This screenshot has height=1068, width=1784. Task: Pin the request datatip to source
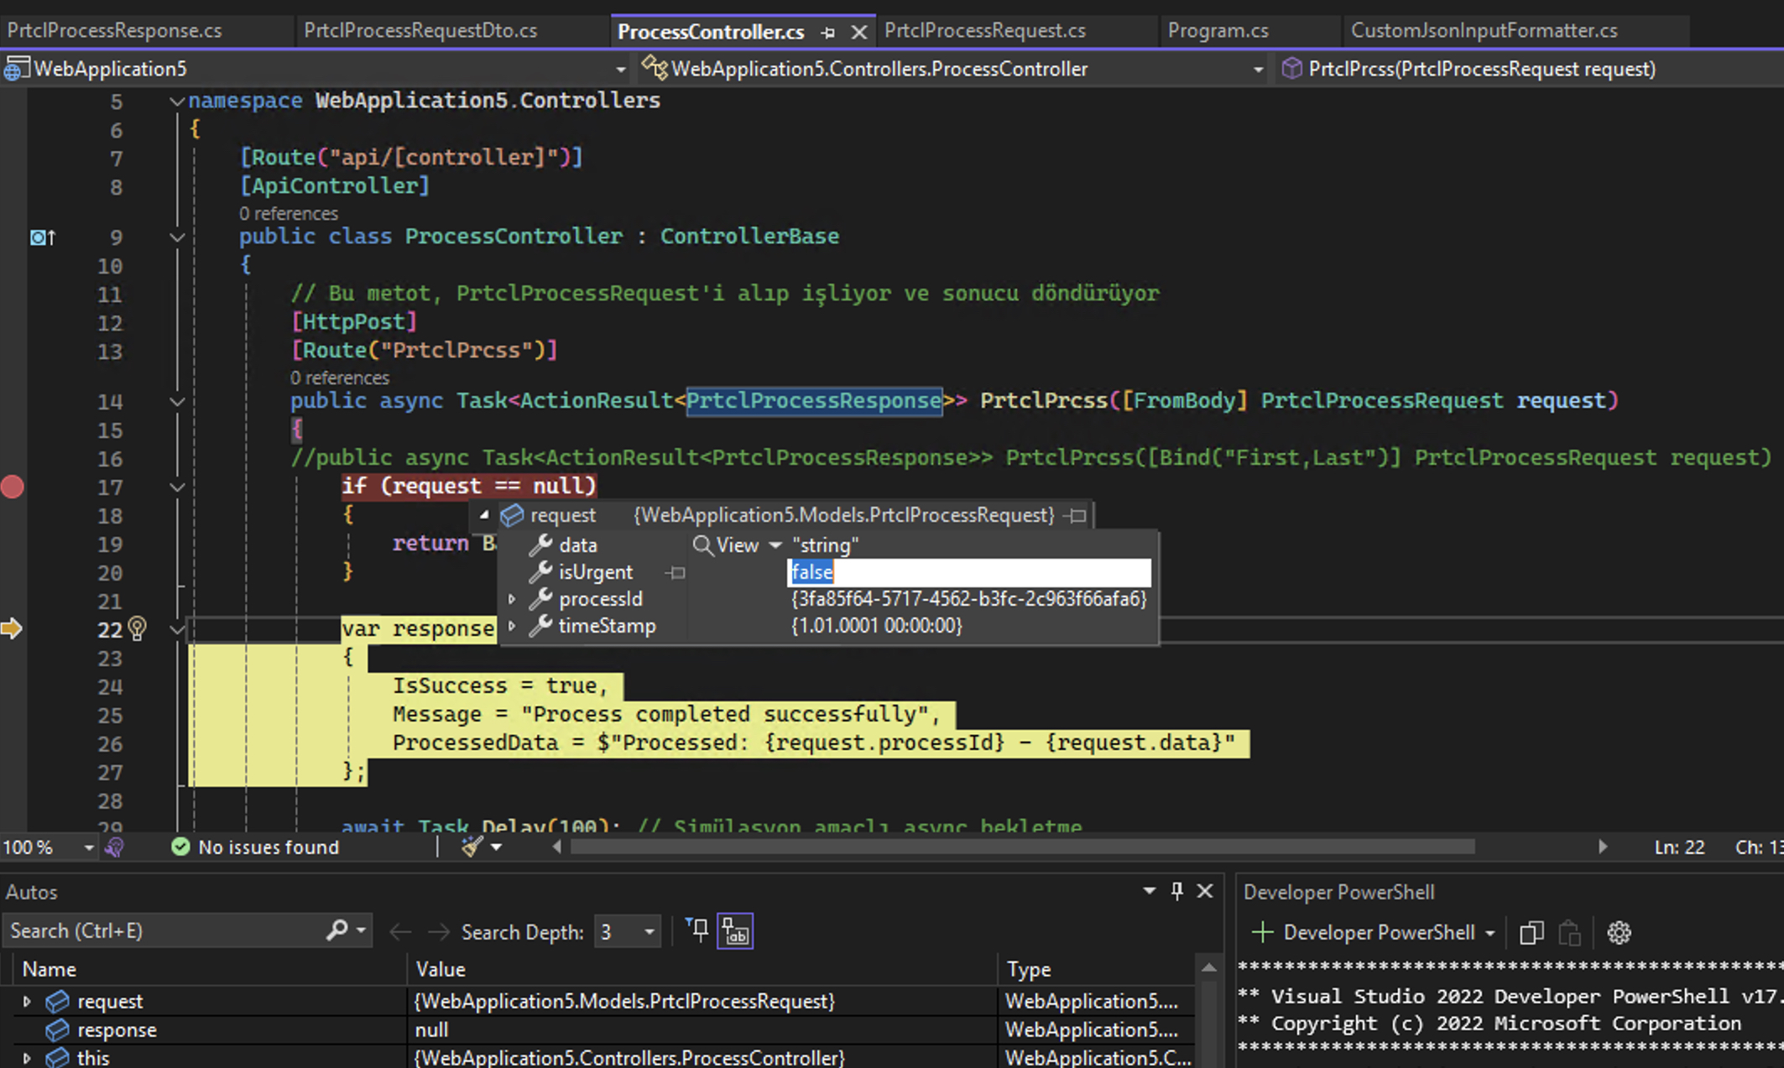(x=1077, y=515)
